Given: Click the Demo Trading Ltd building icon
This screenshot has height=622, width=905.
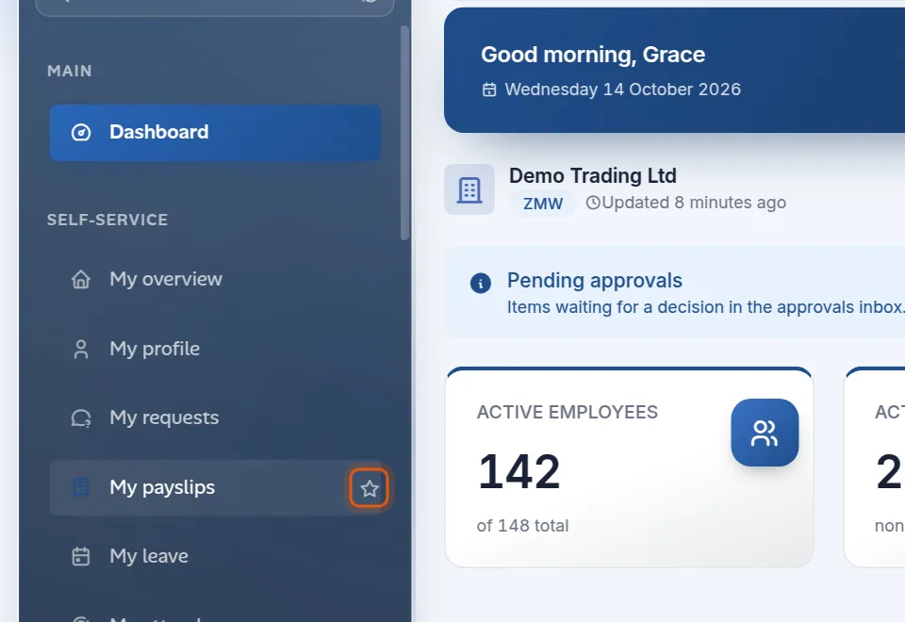Looking at the screenshot, I should click(x=469, y=189).
